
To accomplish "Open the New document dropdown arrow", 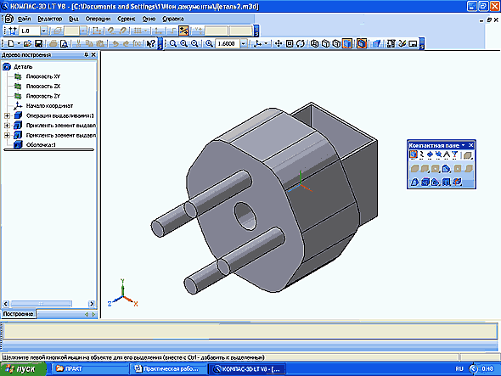I will pyautogui.click(x=19, y=43).
